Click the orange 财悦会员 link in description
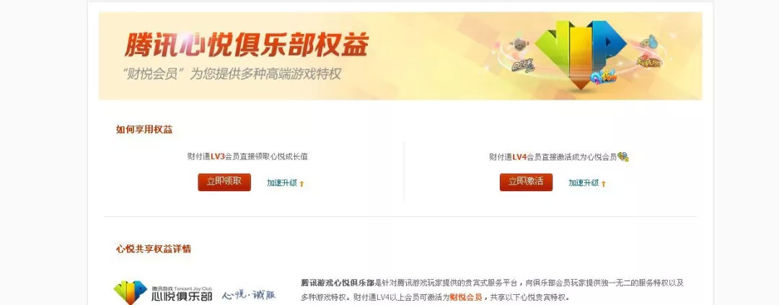The height and width of the screenshot is (305, 779). [466, 298]
